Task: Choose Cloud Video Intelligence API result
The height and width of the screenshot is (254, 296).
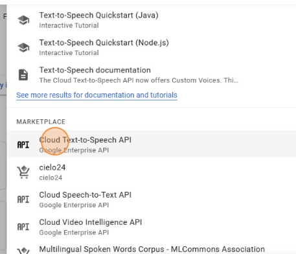Action: tap(151, 227)
